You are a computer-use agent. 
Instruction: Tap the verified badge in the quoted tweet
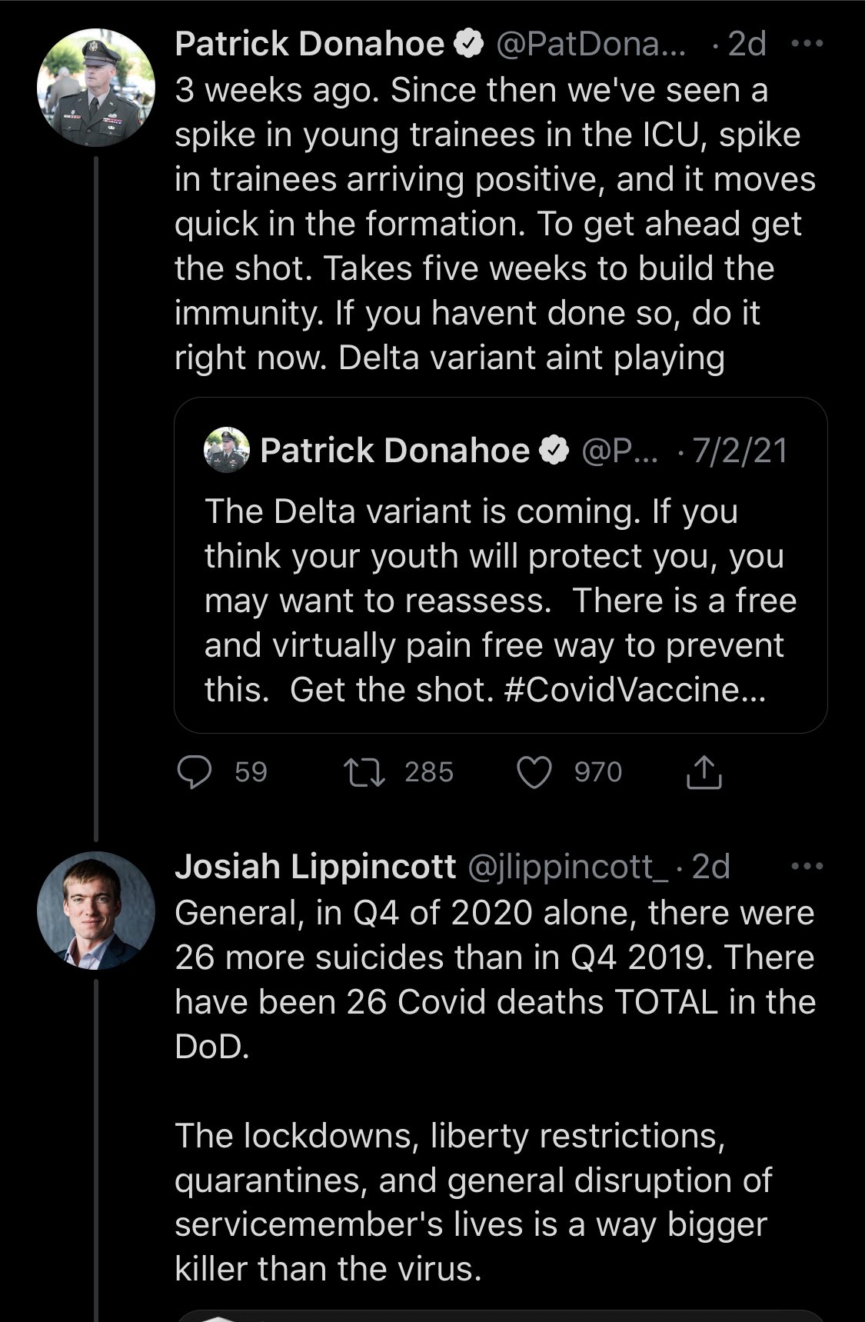point(554,451)
